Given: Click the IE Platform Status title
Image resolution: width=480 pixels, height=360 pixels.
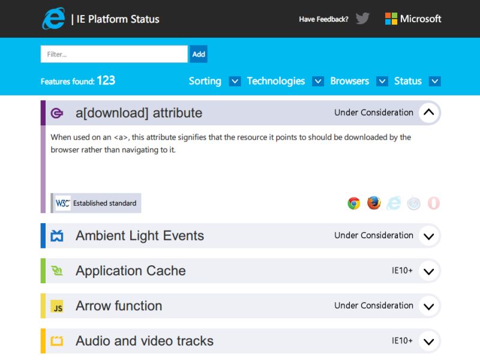Looking at the screenshot, I should click(118, 19).
